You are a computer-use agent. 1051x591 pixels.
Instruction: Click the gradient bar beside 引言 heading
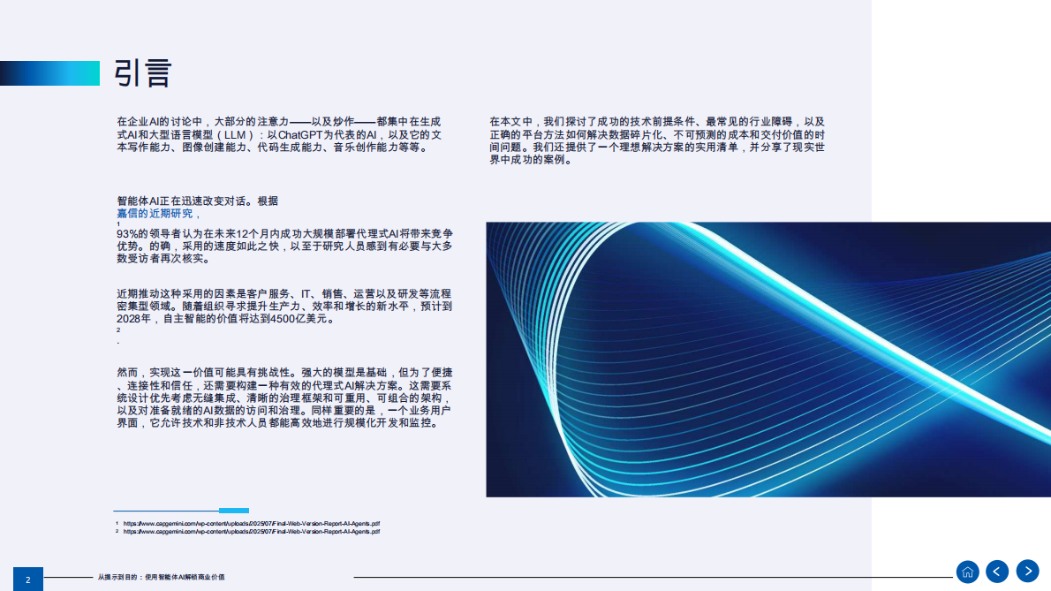(x=49, y=74)
